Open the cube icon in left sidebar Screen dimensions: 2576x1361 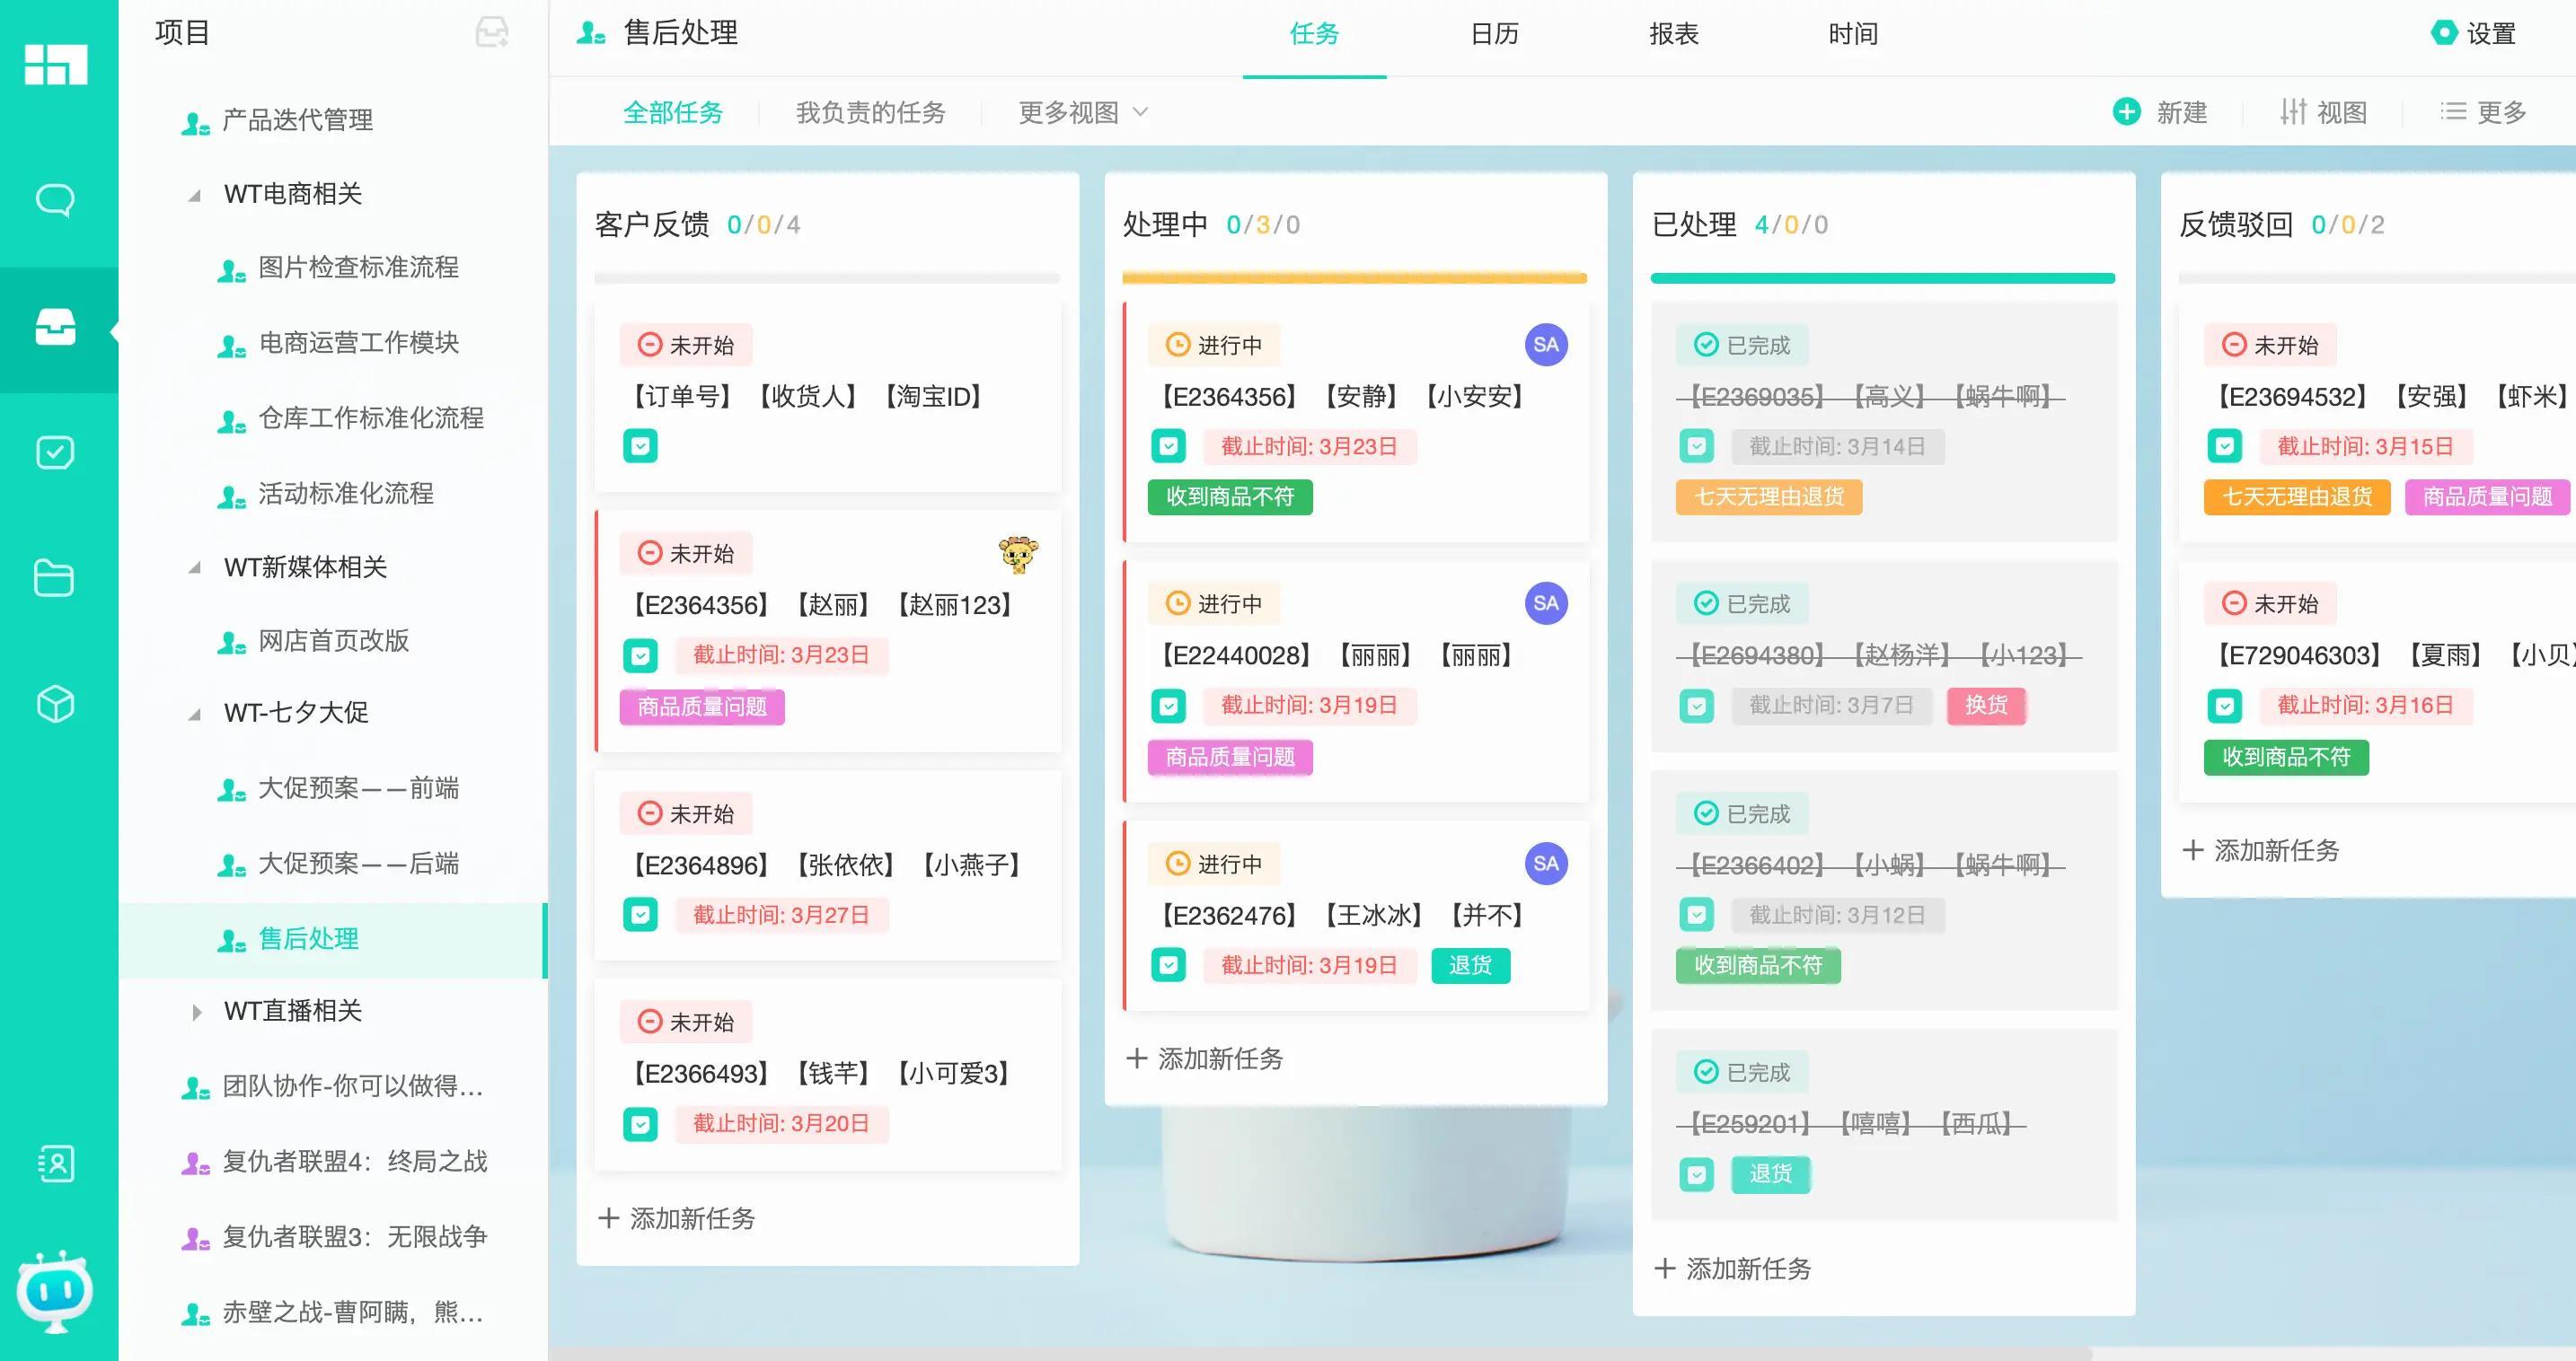click(x=55, y=705)
